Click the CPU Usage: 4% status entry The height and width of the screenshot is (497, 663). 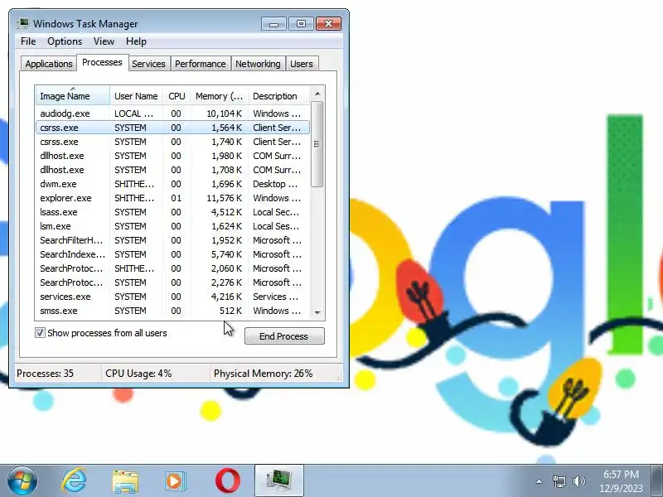point(138,374)
